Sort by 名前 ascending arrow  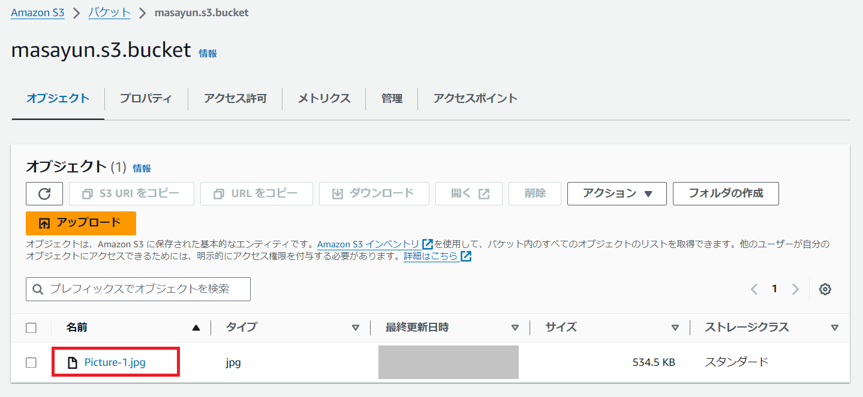coord(196,328)
